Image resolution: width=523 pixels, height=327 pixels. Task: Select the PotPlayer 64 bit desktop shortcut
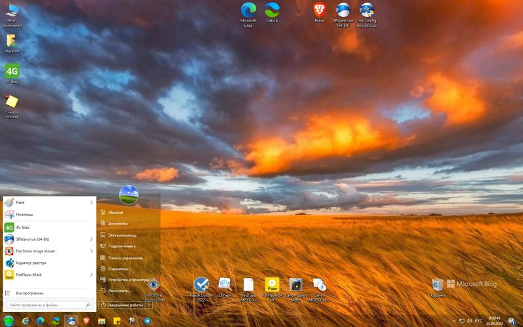coord(272,289)
